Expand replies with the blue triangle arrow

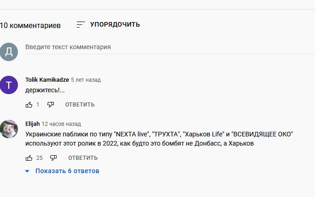[x=27, y=171]
